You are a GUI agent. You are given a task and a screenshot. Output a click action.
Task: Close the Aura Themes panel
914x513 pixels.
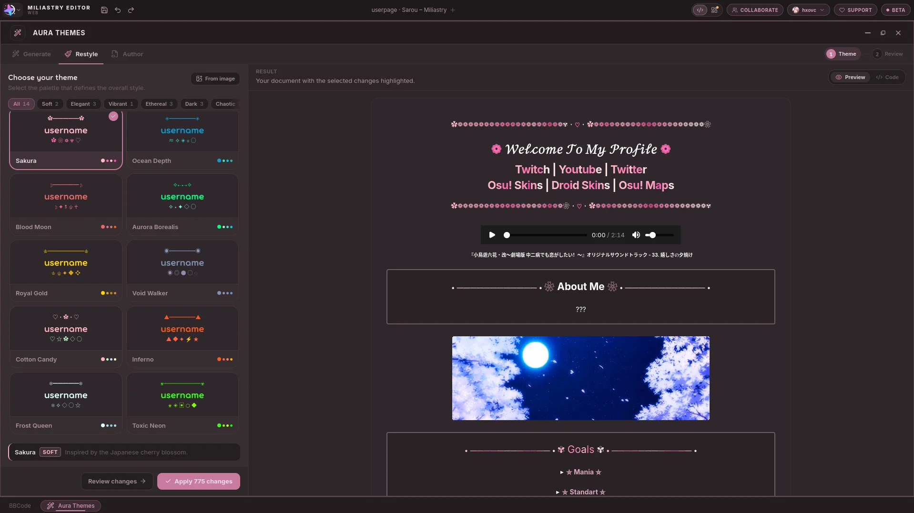point(898,33)
